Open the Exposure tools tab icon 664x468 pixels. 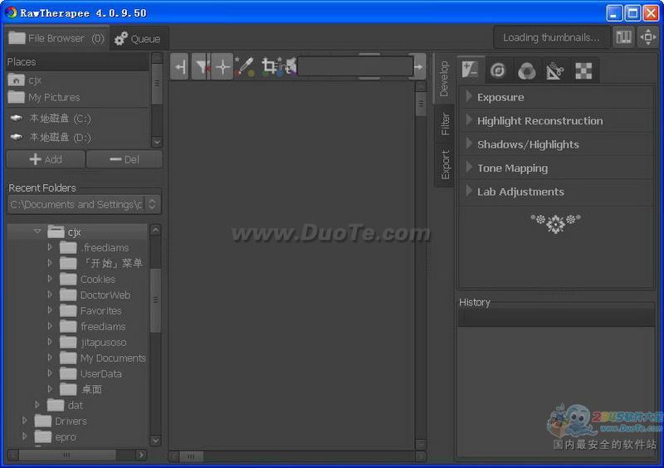tap(471, 71)
